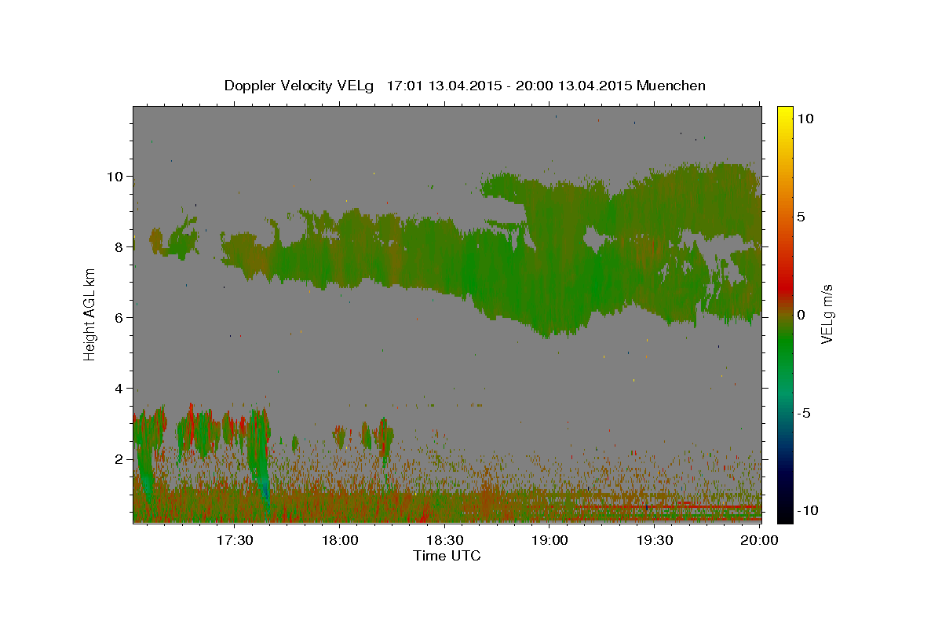Click the colorbar value label 5

pos(801,217)
